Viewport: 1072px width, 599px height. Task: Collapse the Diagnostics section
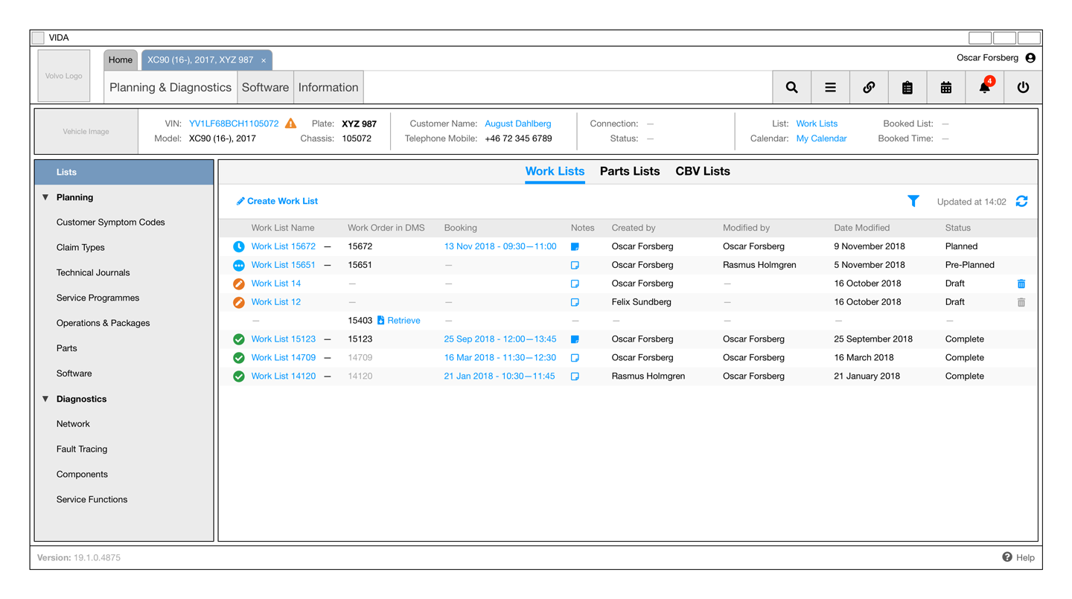pos(45,399)
